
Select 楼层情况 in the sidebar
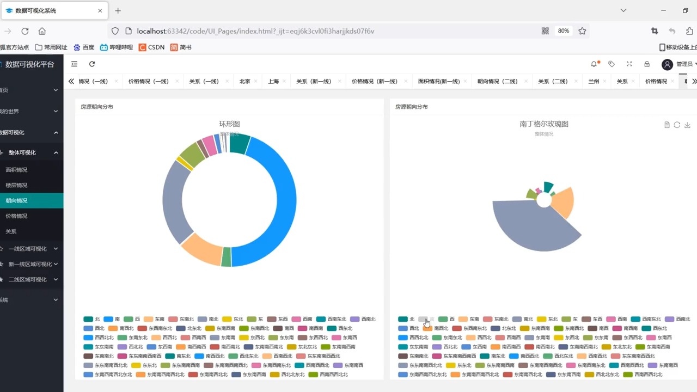(x=32, y=185)
